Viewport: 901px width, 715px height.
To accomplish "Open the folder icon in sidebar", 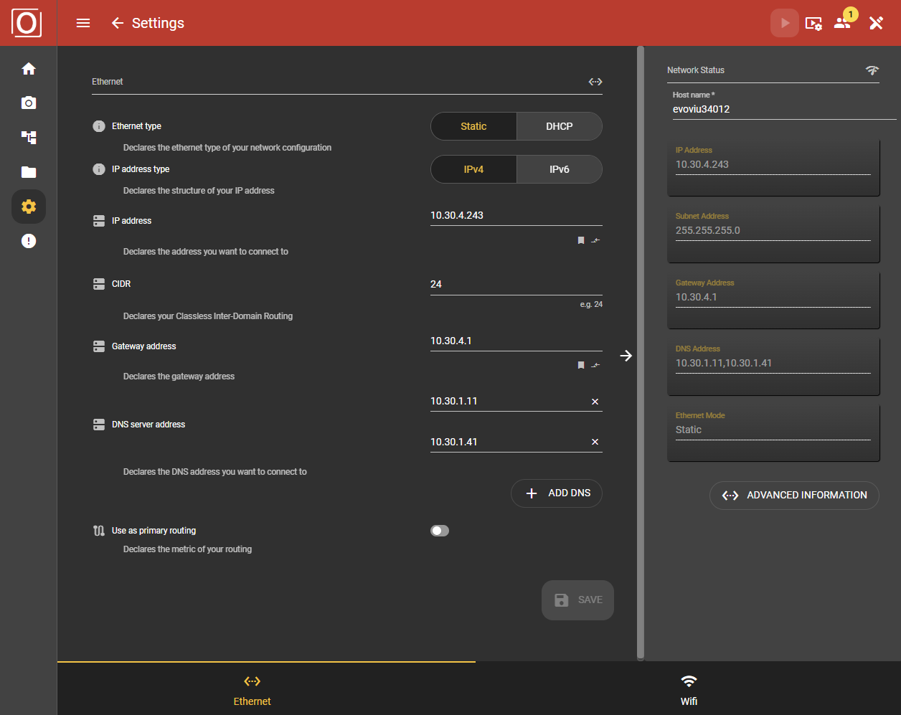I will pos(29,172).
